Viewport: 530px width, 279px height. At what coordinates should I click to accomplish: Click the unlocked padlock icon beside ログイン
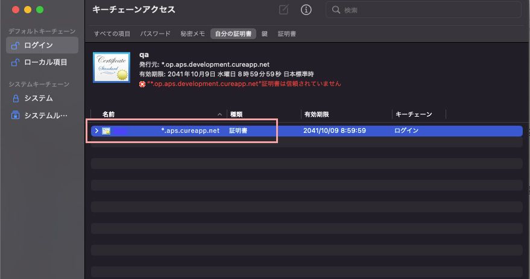15,46
